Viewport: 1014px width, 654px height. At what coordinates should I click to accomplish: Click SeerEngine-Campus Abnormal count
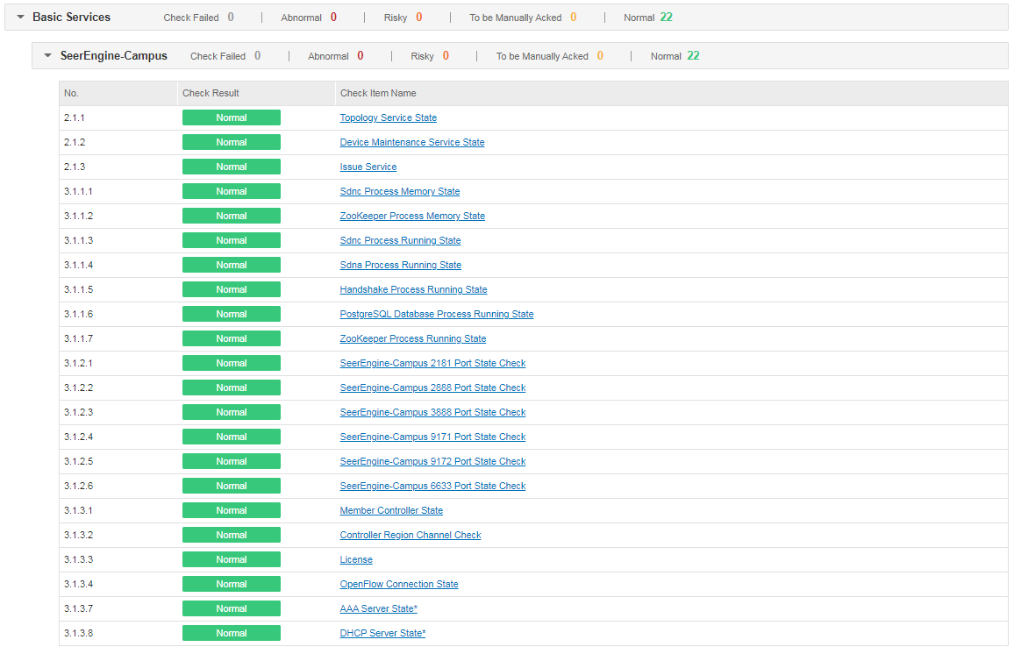[361, 56]
